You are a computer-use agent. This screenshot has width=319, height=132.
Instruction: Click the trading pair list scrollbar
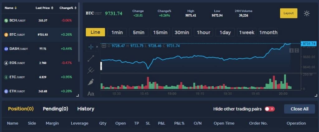79,32
